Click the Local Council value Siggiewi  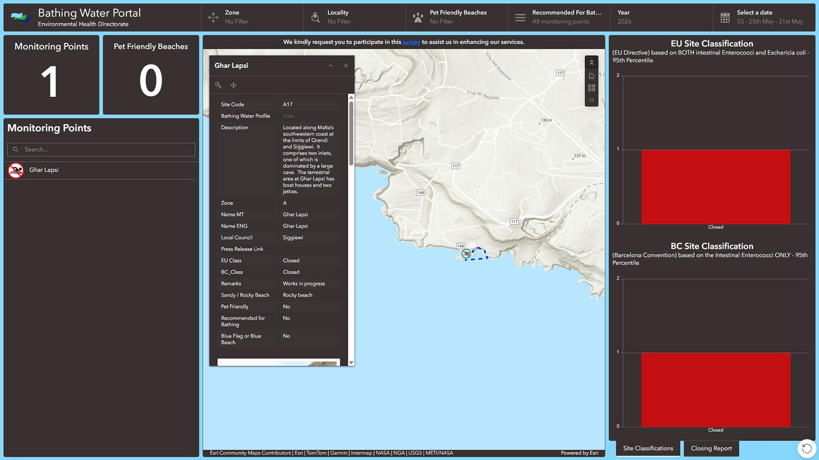pyautogui.click(x=293, y=238)
